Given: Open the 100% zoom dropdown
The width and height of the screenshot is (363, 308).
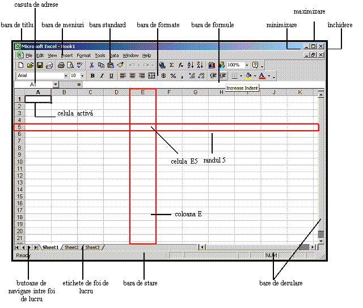Looking at the screenshot, I should click(x=247, y=66).
